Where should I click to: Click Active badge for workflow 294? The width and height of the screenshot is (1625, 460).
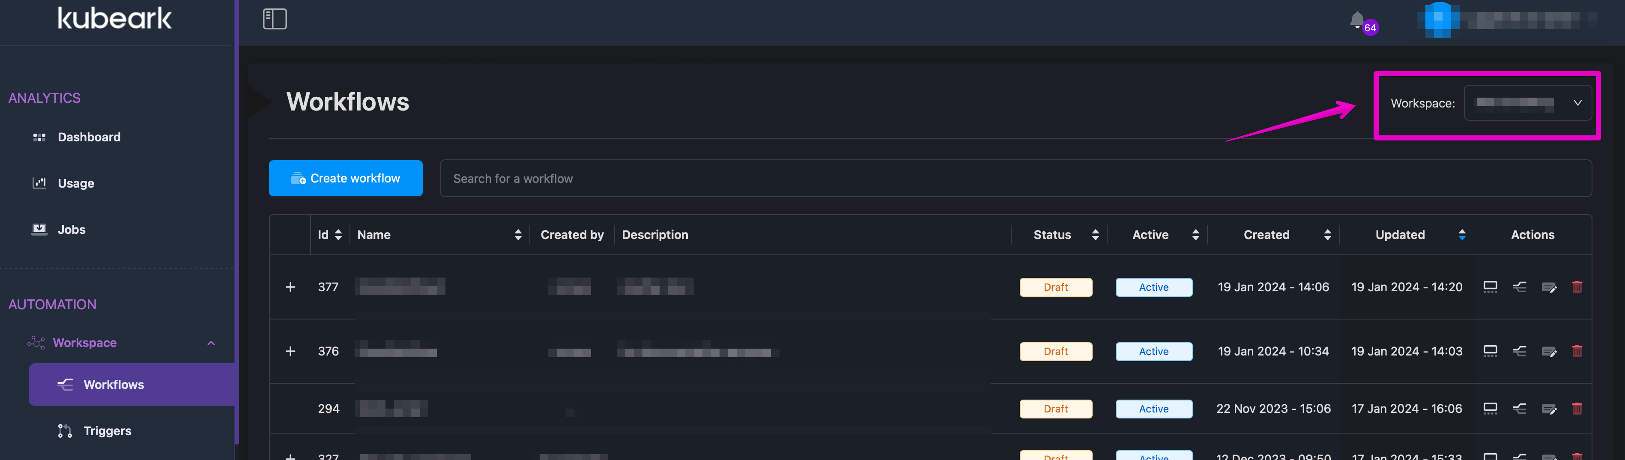click(1153, 409)
